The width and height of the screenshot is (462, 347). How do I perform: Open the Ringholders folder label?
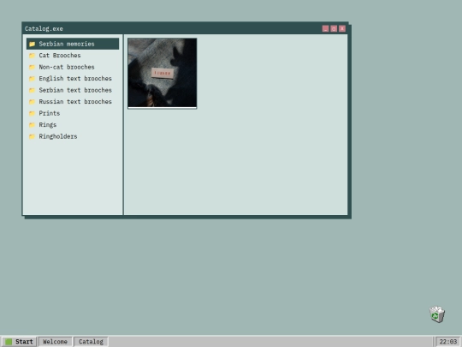58,136
